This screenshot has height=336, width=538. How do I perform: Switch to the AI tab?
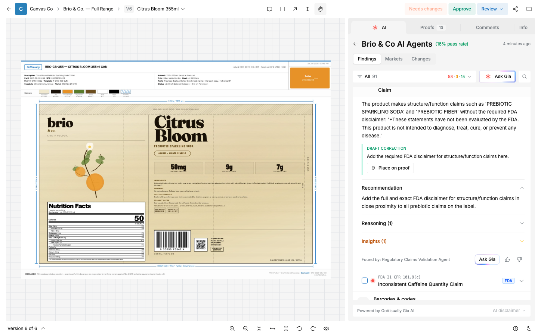(x=379, y=28)
